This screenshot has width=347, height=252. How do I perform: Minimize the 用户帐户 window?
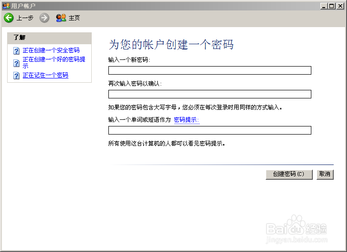(324, 6)
